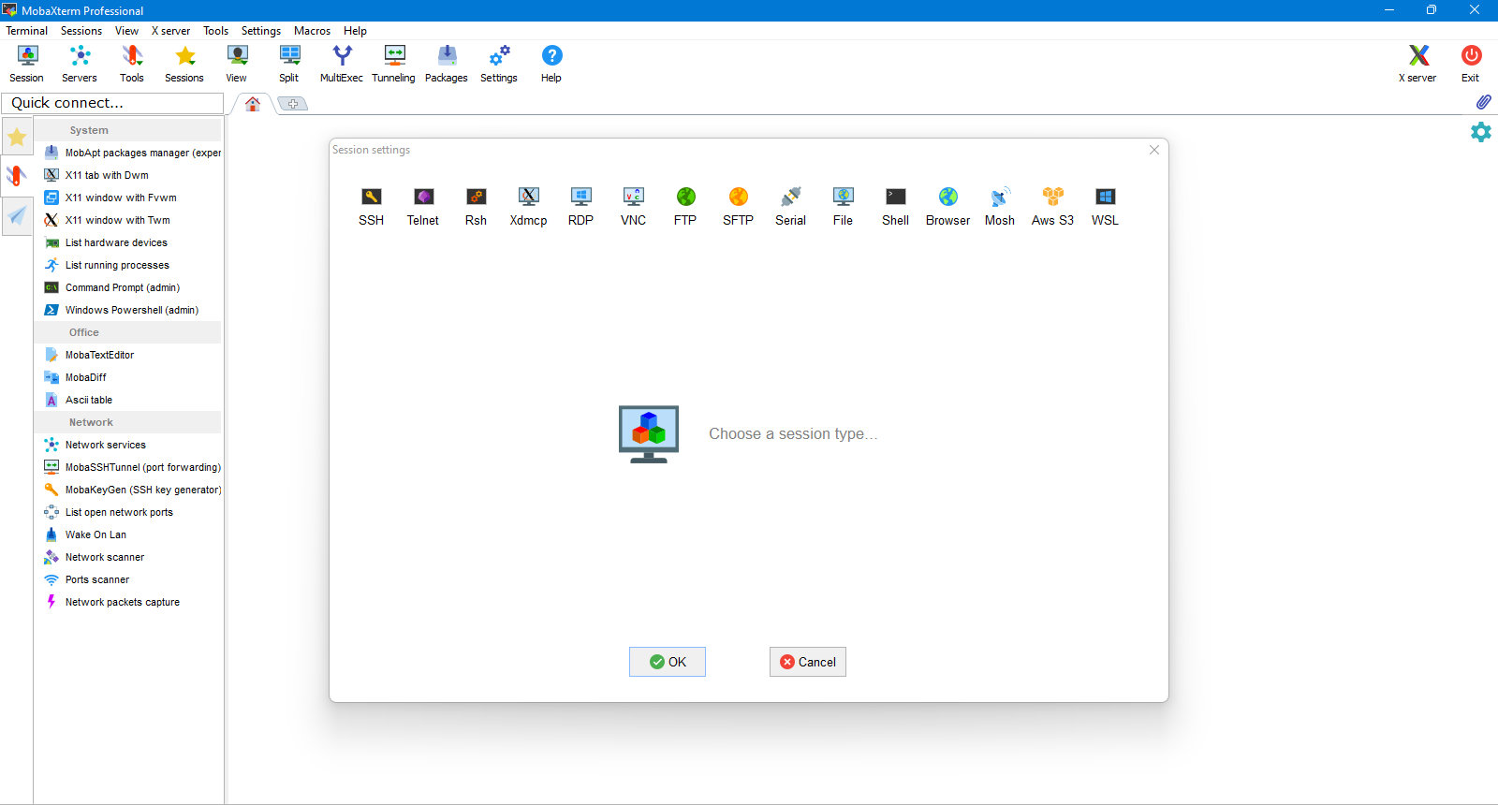Open the Macros menu
Screen dimensions: 1498x805
312,31
